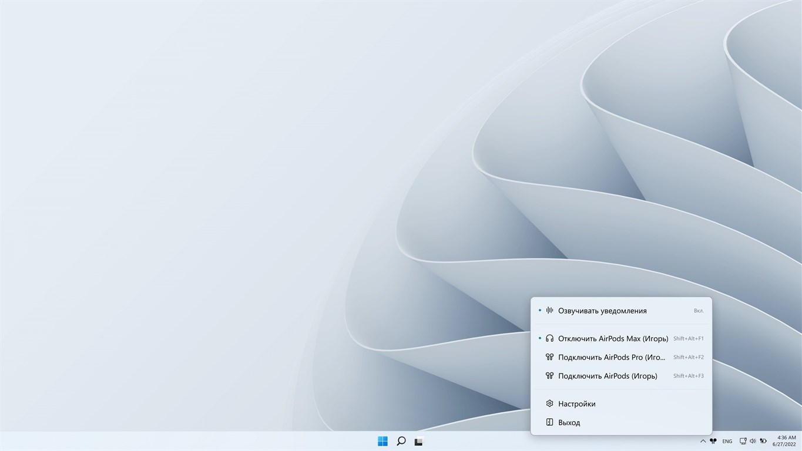The width and height of the screenshot is (802, 451).
Task: Click the battery status tray icon
Action: click(763, 441)
